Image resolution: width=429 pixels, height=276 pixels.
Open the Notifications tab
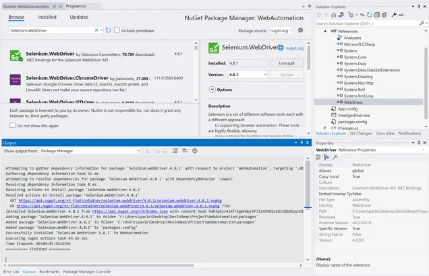click(409, 133)
